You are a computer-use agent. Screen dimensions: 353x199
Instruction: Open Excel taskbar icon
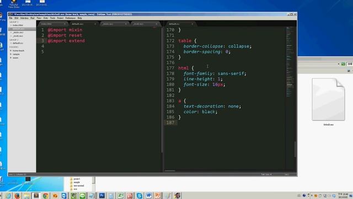coord(120,196)
